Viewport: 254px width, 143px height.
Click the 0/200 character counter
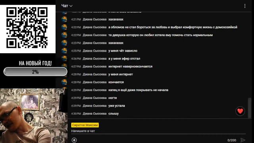tap(232, 140)
